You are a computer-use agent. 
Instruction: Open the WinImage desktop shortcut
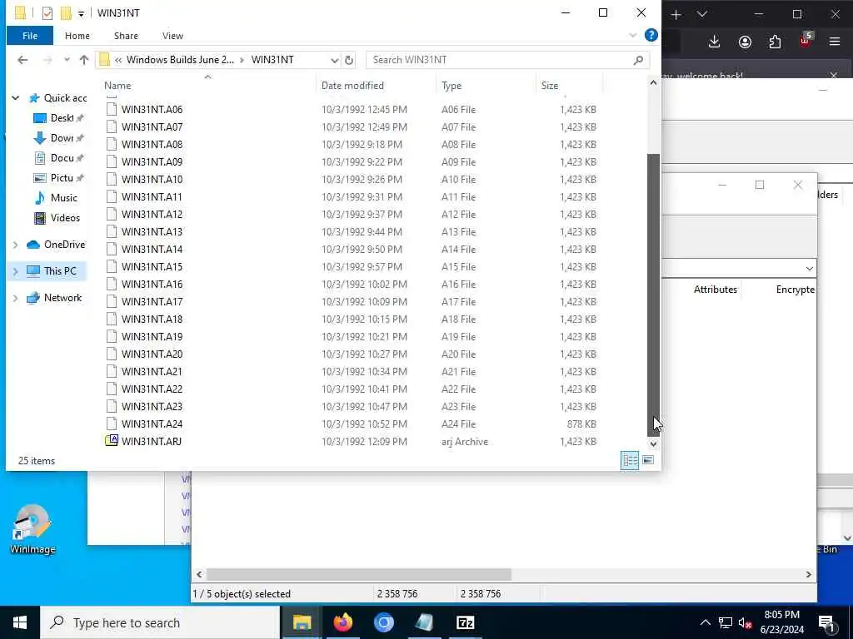[x=32, y=529]
